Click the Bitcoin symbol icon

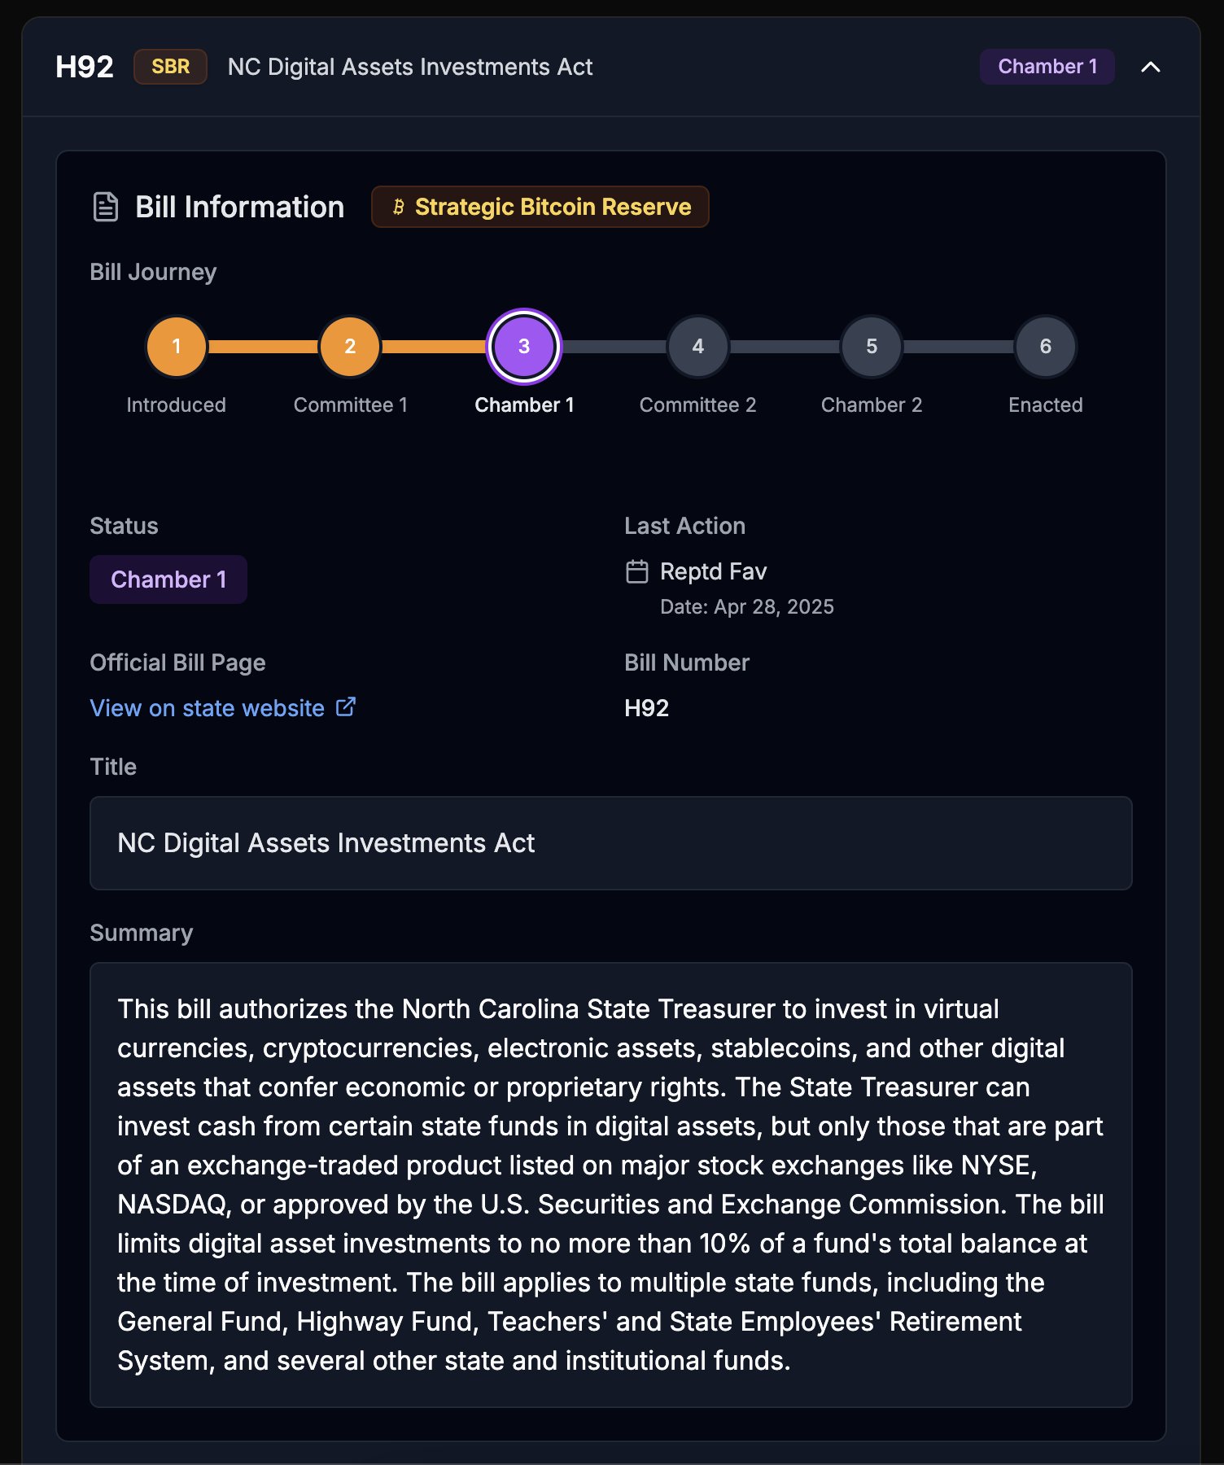398,207
